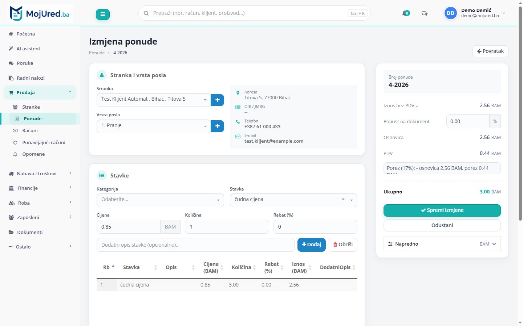Toggle the sidebar with hamburger menu button
This screenshot has width=523, height=326.
coord(103,14)
